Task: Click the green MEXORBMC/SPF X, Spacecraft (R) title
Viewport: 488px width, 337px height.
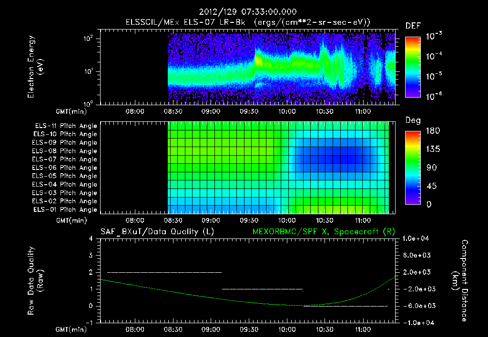Action: [x=324, y=232]
